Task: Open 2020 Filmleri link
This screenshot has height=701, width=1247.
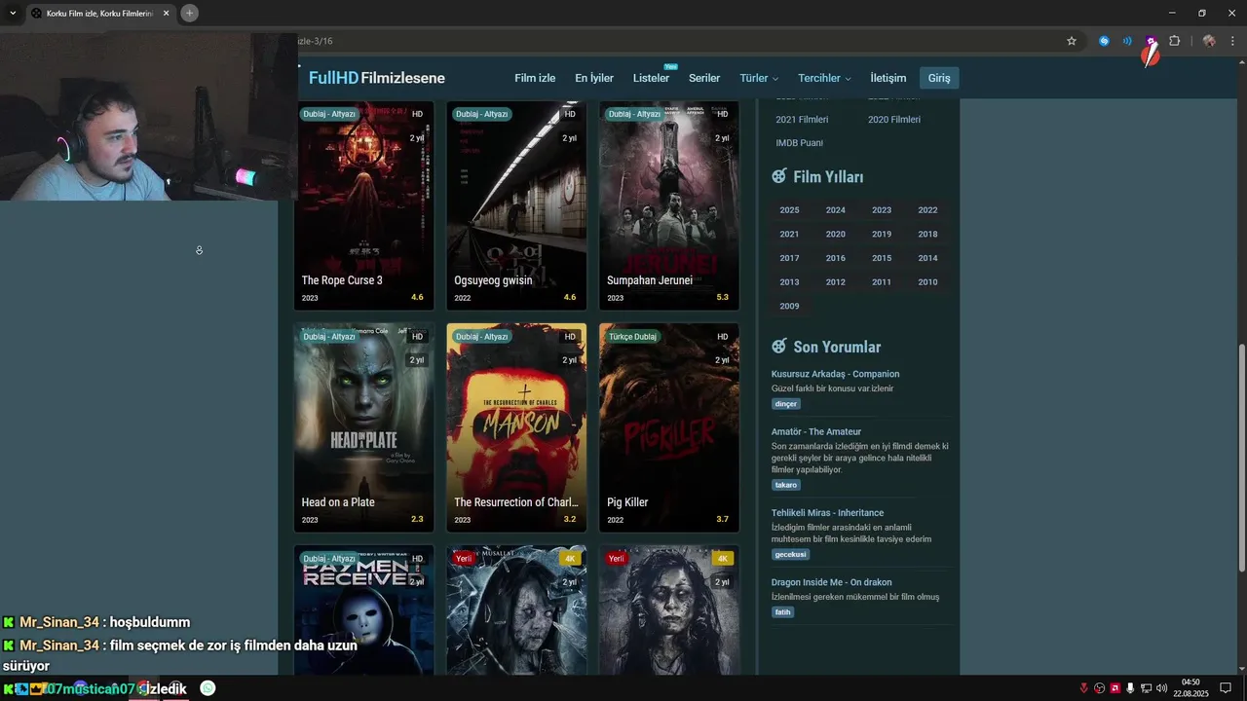Action: [x=894, y=120]
